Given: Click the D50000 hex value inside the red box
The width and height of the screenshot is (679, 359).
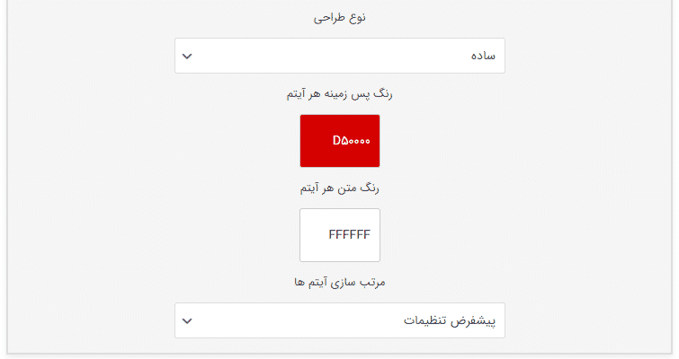Looking at the screenshot, I should click(352, 141).
